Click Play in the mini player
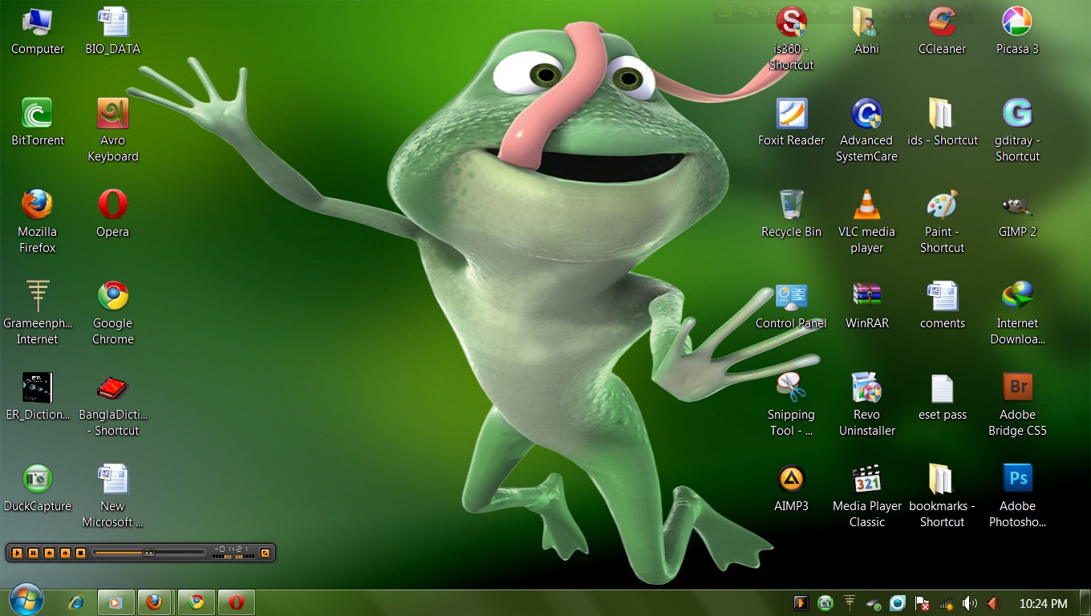The height and width of the screenshot is (616, 1091). click(x=17, y=553)
